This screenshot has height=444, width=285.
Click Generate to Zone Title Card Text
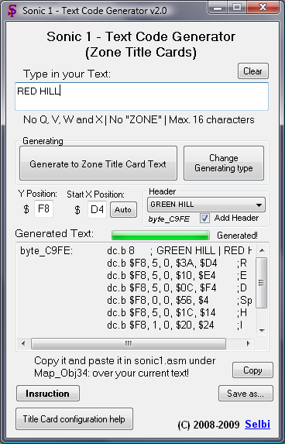(x=98, y=163)
